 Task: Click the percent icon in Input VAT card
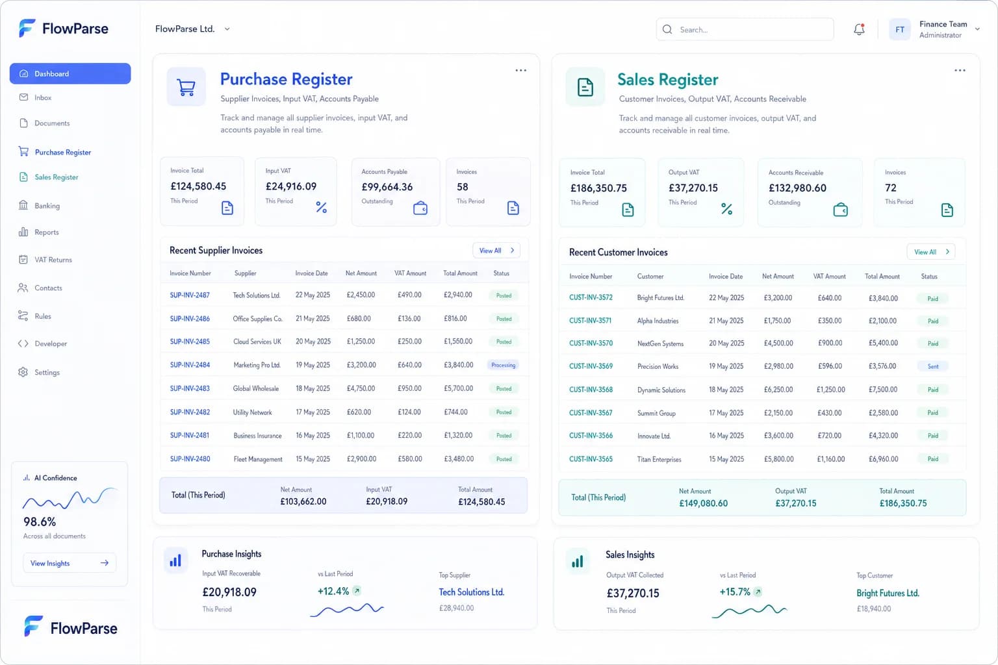click(321, 208)
